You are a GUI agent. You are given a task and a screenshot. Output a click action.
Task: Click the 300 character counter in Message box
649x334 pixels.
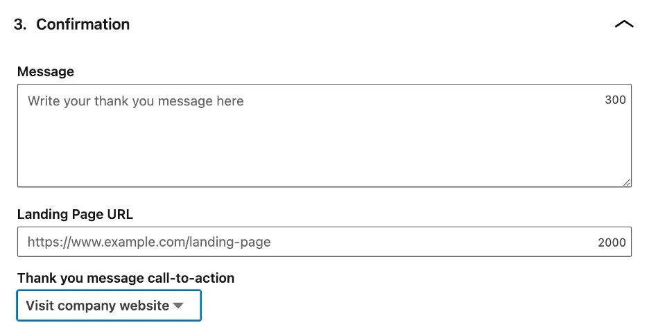(x=615, y=100)
